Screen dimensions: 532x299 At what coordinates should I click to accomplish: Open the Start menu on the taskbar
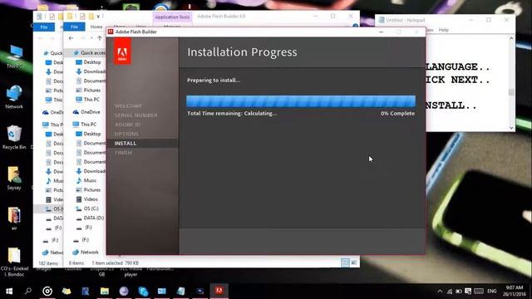click(x=9, y=292)
